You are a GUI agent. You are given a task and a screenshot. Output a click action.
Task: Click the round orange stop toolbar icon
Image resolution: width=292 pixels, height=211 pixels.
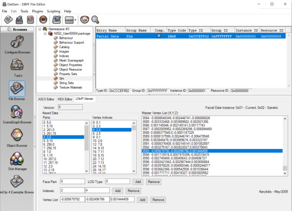43,20
